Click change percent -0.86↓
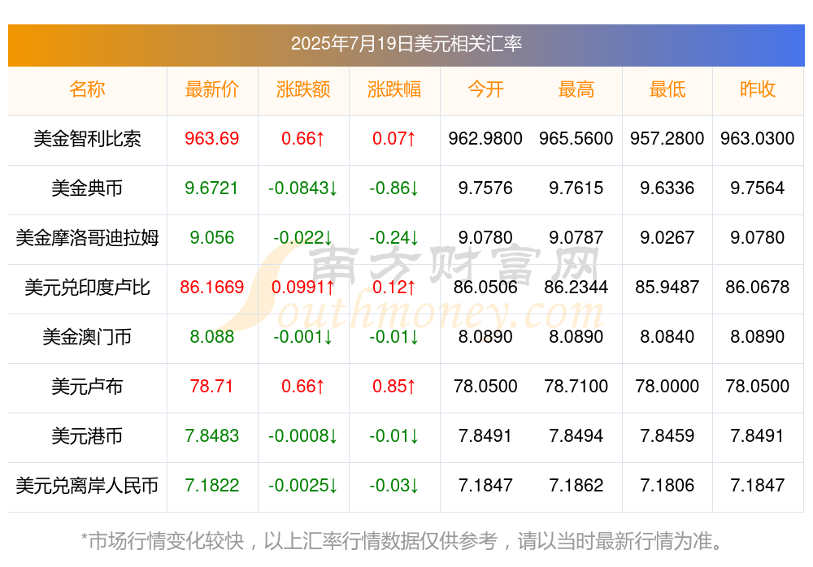This screenshot has height=567, width=813. pos(394,188)
